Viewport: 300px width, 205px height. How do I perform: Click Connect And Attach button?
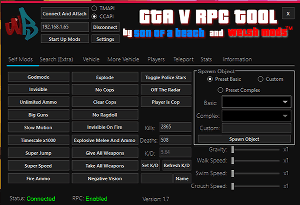(65, 14)
